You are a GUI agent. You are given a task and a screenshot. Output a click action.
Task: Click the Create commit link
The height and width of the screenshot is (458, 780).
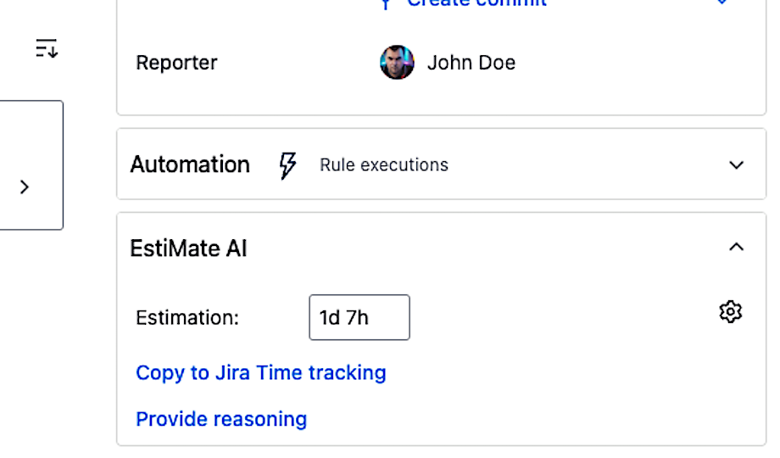(x=476, y=3)
